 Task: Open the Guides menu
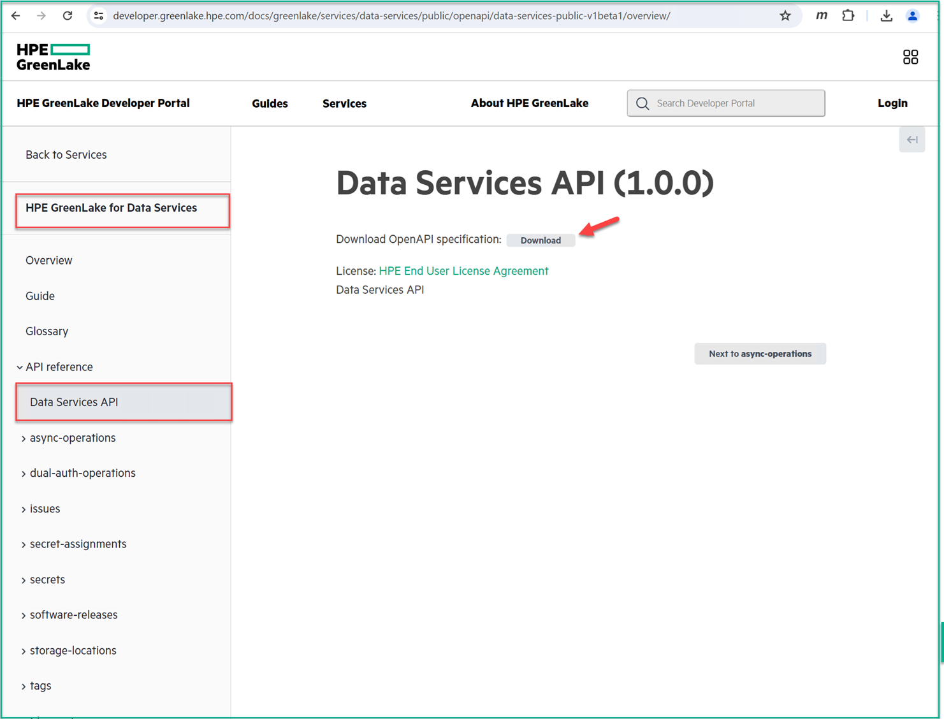270,103
